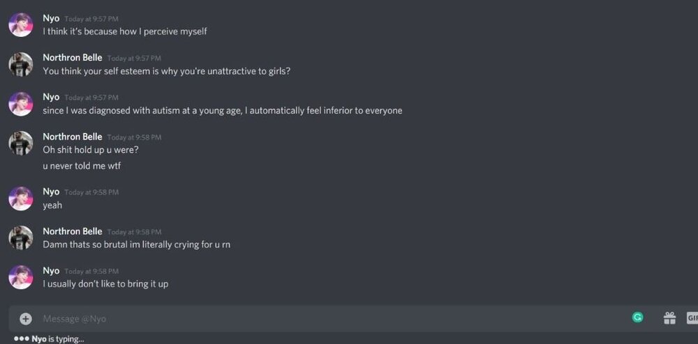
Task: Click Northron Belle's avatar beside self esteem message
Action: coord(20,64)
